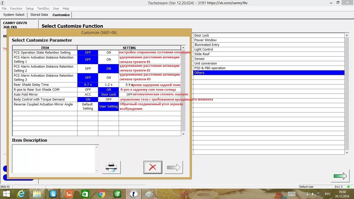Select Door Lock option for Auto Fold Mirror
Viewport: 354px width, 199px height.
(109, 95)
